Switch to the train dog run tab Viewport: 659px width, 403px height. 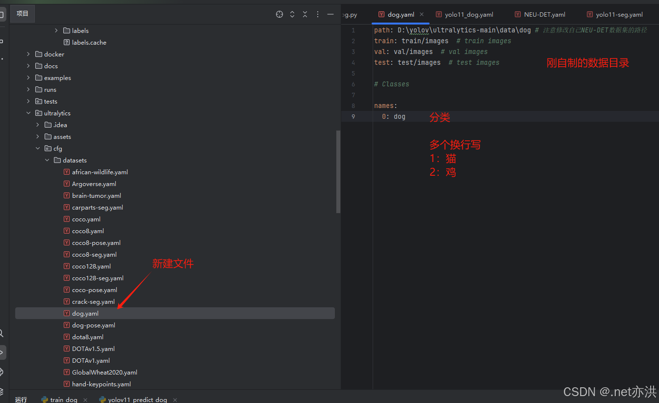pos(63,399)
